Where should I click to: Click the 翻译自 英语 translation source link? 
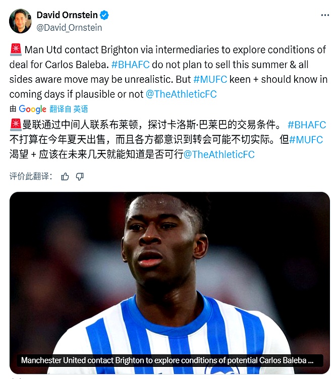pos(69,109)
